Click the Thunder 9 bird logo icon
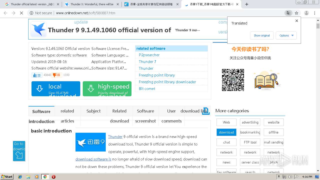The image size is (320, 180). tap(38, 29)
